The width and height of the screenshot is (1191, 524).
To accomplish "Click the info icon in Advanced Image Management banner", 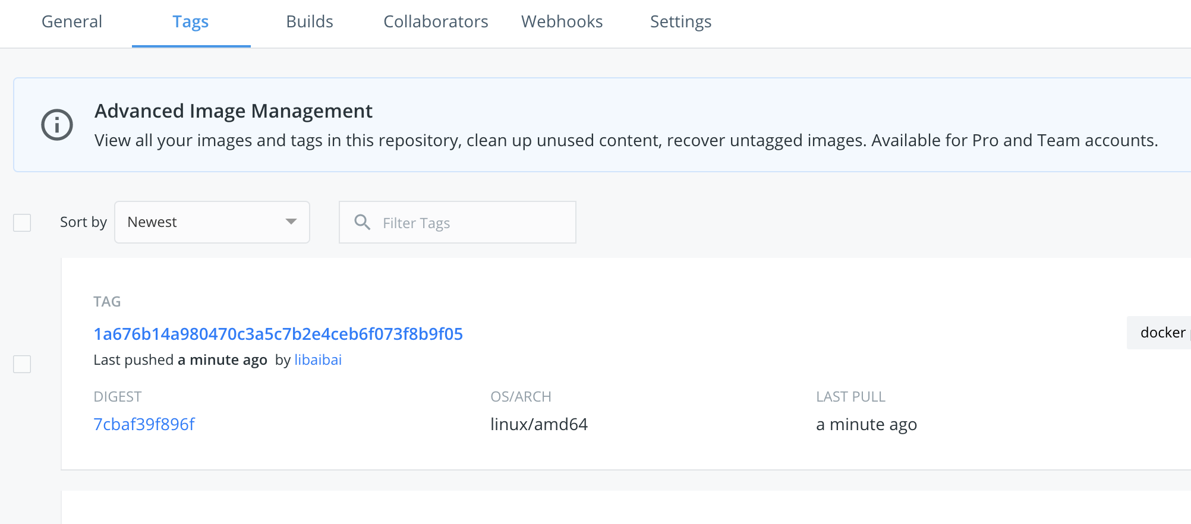I will point(57,125).
